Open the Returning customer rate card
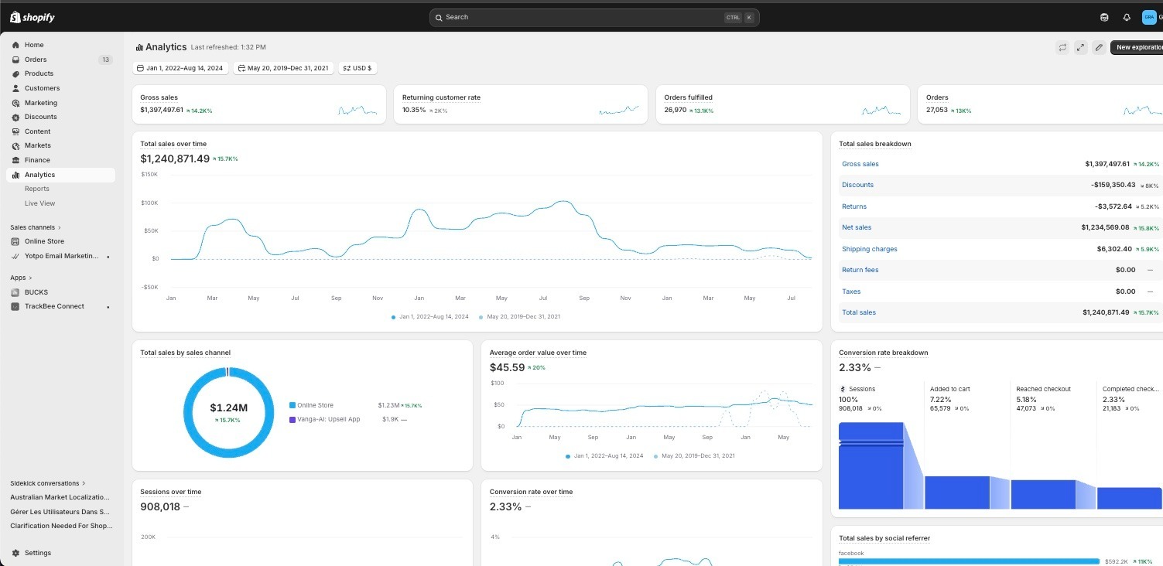Viewport: 1163px width, 566px height. pyautogui.click(x=521, y=104)
